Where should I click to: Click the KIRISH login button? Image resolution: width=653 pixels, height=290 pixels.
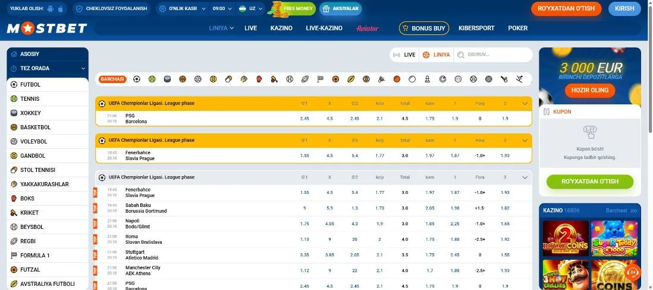[x=624, y=9]
